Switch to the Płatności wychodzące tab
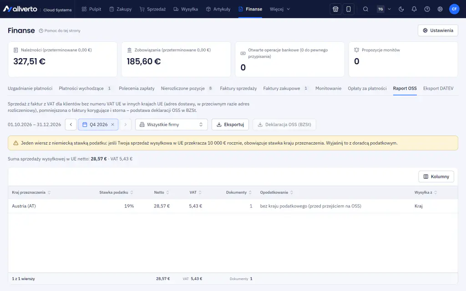Viewport: 466px width, 291px height. (85, 89)
